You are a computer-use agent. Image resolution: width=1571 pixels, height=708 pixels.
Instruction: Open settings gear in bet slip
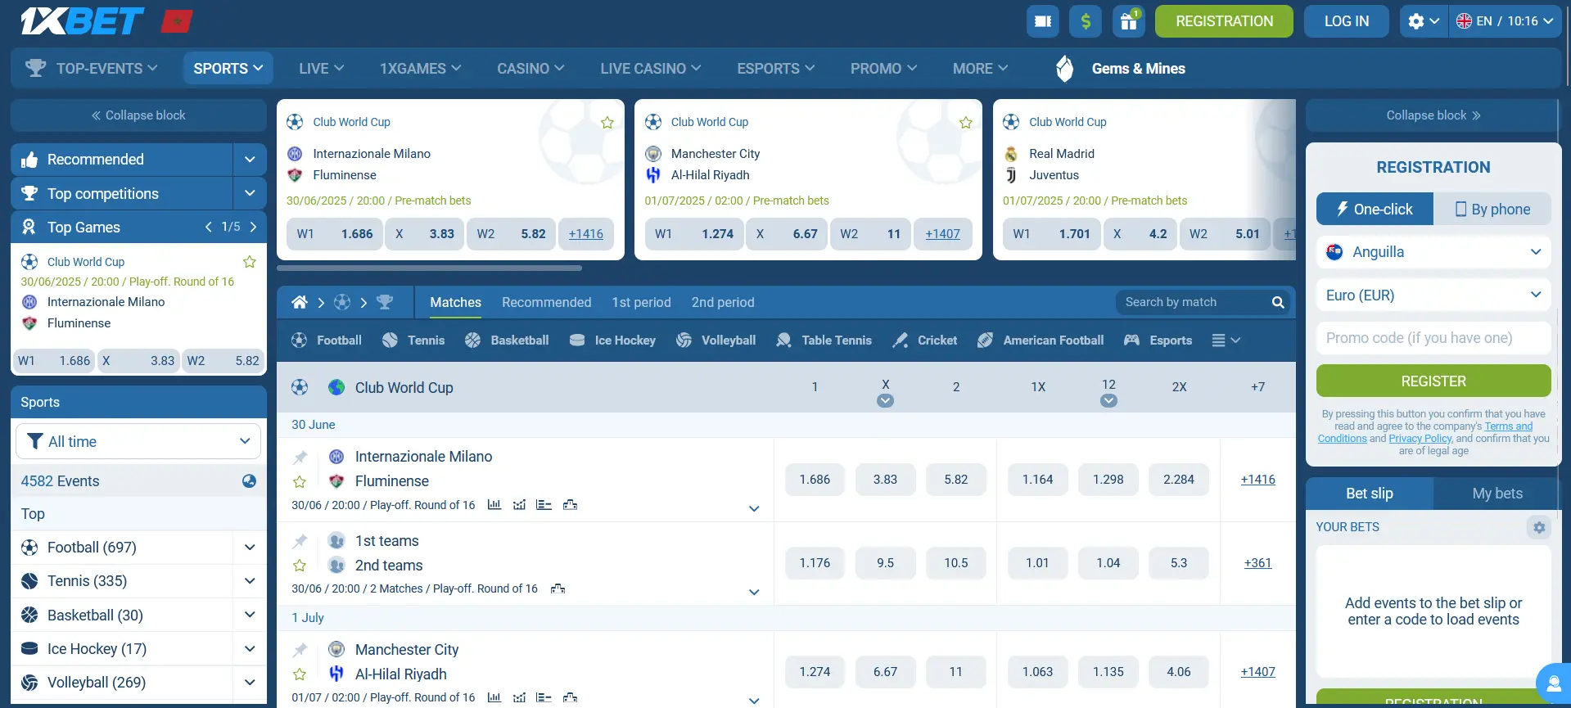(1539, 527)
